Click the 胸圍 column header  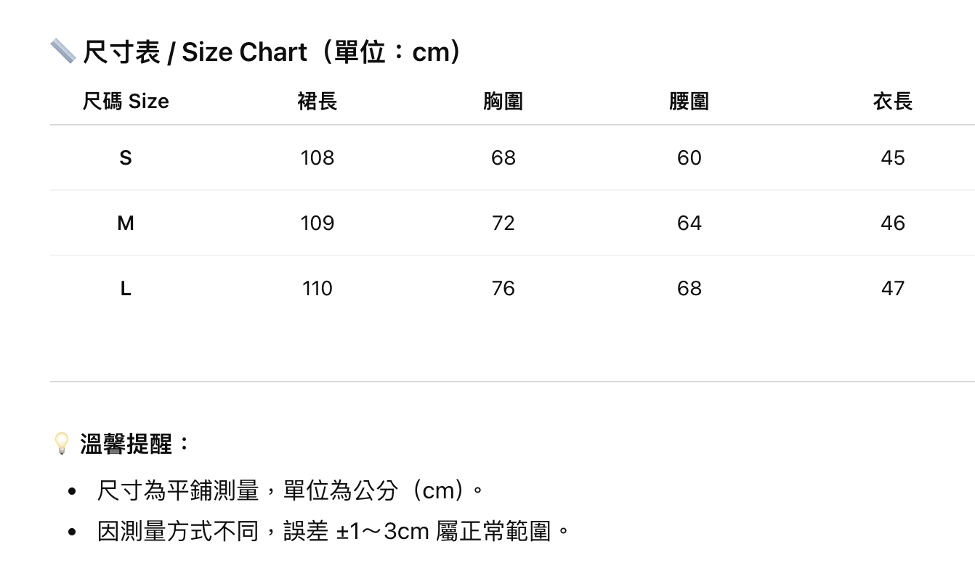pos(503,102)
